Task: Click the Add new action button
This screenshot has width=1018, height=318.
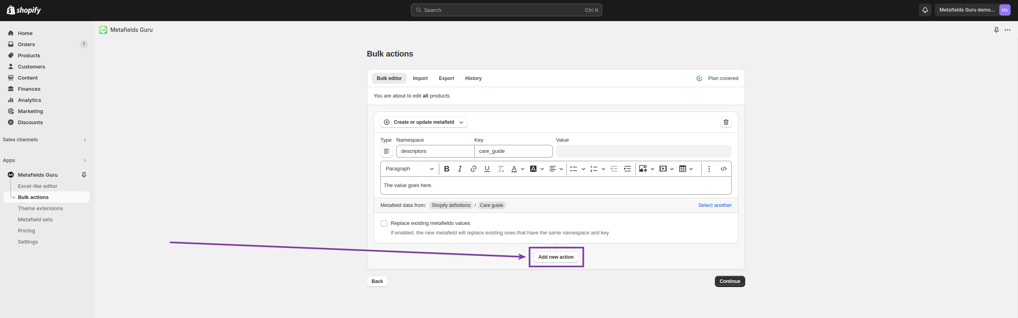Action: coord(556,257)
